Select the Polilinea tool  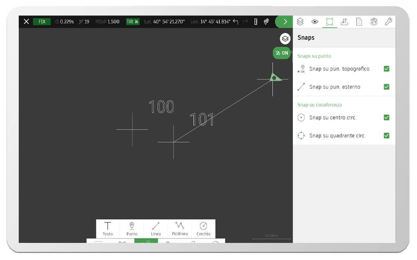click(x=179, y=228)
